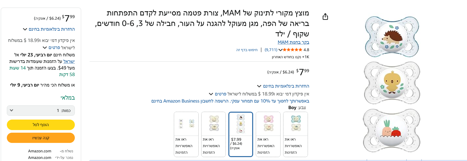Open the Amazon Business free signup link
Screen dimensions: 467x161
click(x=190, y=101)
